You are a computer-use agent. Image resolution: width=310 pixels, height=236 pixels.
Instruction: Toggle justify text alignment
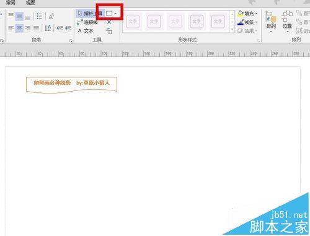click(x=36, y=28)
